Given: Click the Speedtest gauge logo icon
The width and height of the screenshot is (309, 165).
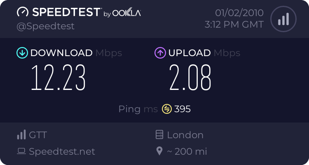Looking at the screenshot, I should (x=23, y=12).
